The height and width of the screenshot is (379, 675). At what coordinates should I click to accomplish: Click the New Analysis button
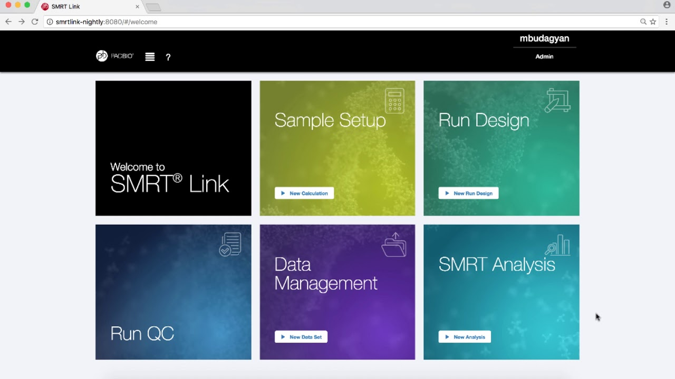point(465,337)
